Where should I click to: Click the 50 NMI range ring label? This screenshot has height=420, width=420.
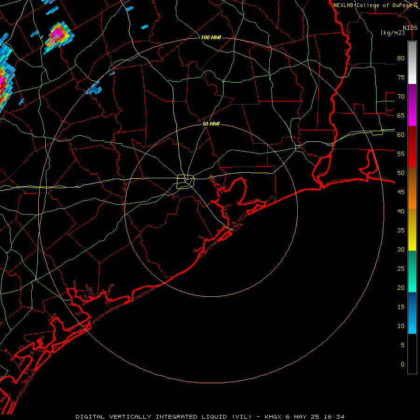pyautogui.click(x=211, y=124)
